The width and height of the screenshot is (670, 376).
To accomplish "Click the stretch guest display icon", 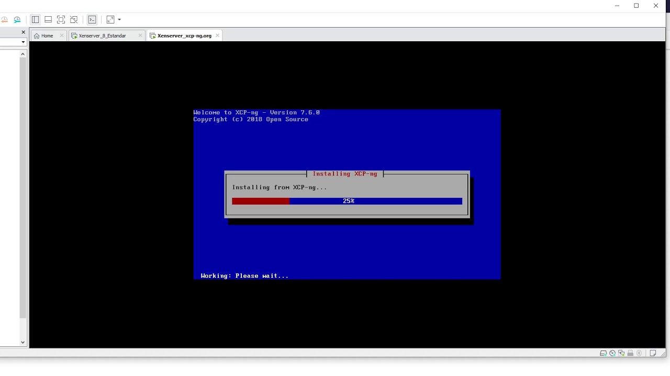I will tap(110, 20).
